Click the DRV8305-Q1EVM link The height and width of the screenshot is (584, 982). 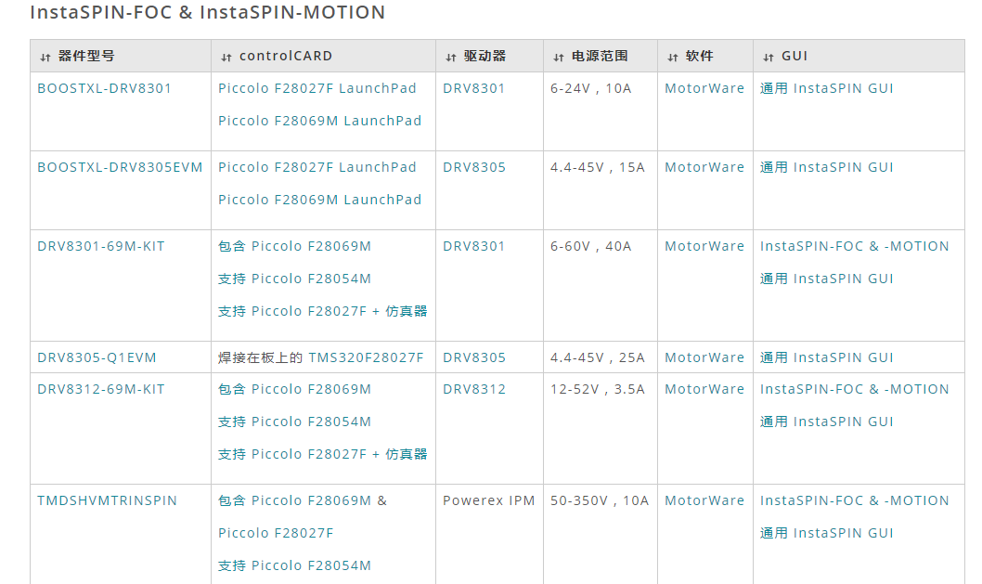coord(97,357)
